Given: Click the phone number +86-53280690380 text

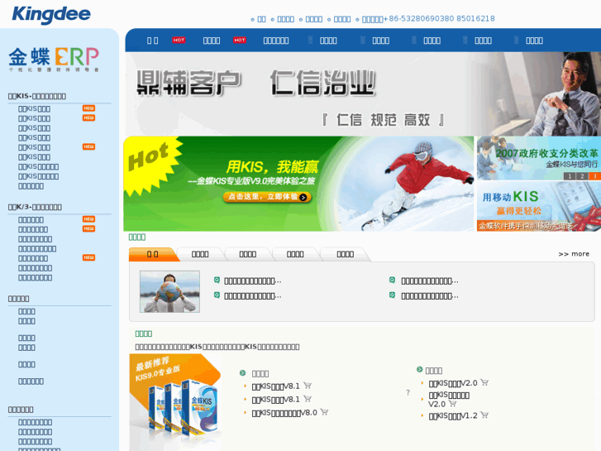Looking at the screenshot, I should tap(439, 19).
